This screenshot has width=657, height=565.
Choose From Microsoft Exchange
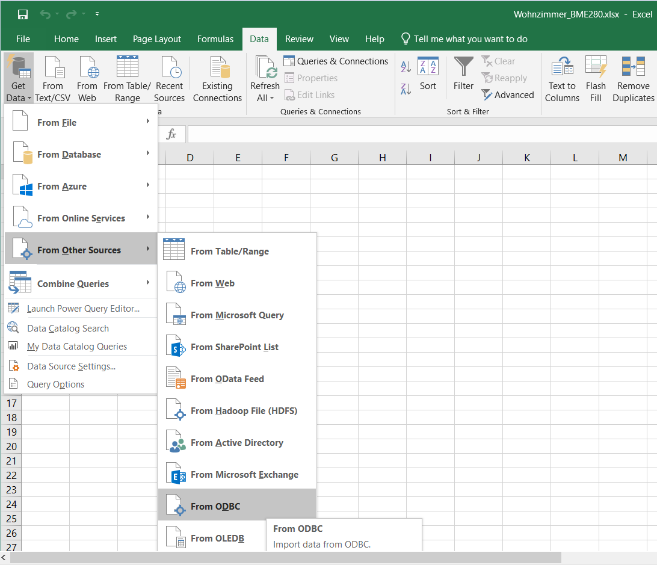click(x=237, y=474)
